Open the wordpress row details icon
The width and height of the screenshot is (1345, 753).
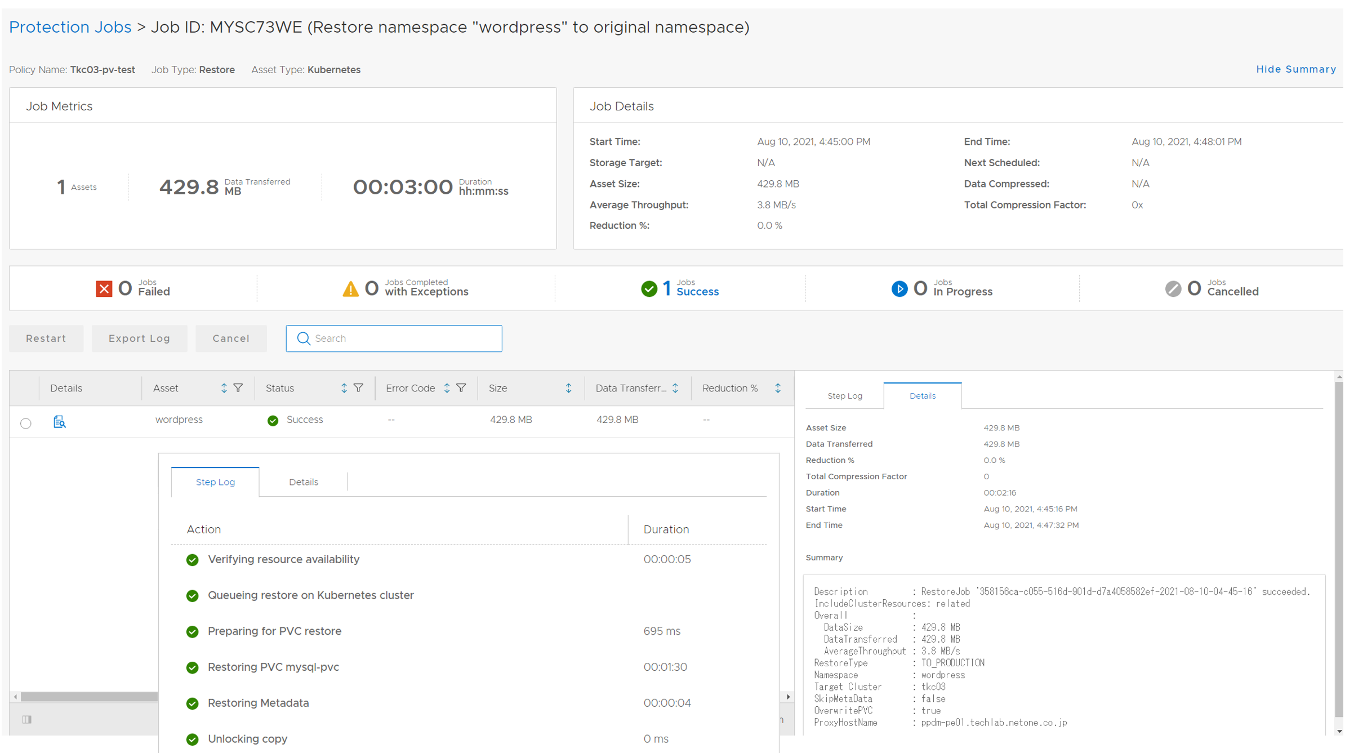point(59,421)
